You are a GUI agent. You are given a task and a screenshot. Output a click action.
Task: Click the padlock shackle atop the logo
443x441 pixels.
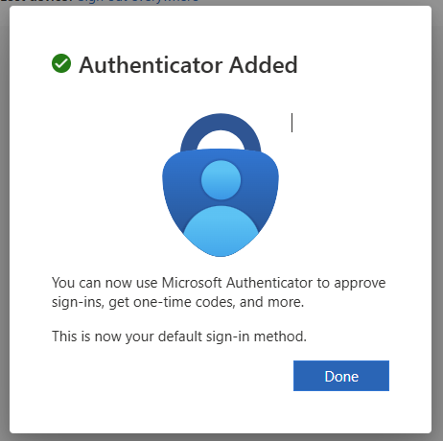[x=221, y=131]
